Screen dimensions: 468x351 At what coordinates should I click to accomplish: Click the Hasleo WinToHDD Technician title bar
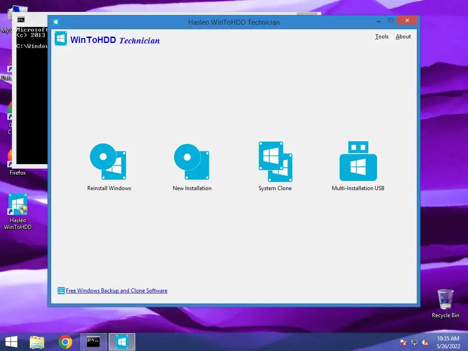234,22
